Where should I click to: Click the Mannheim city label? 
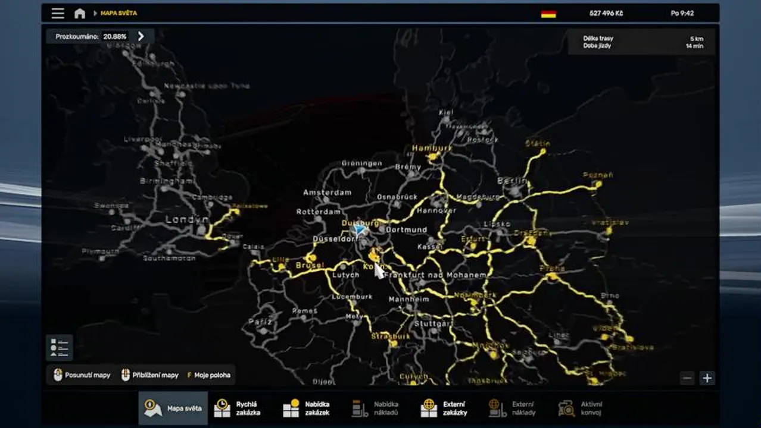click(x=408, y=299)
